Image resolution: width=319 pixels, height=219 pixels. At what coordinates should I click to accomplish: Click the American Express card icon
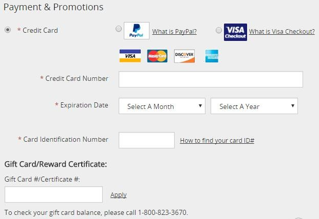pos(212,56)
